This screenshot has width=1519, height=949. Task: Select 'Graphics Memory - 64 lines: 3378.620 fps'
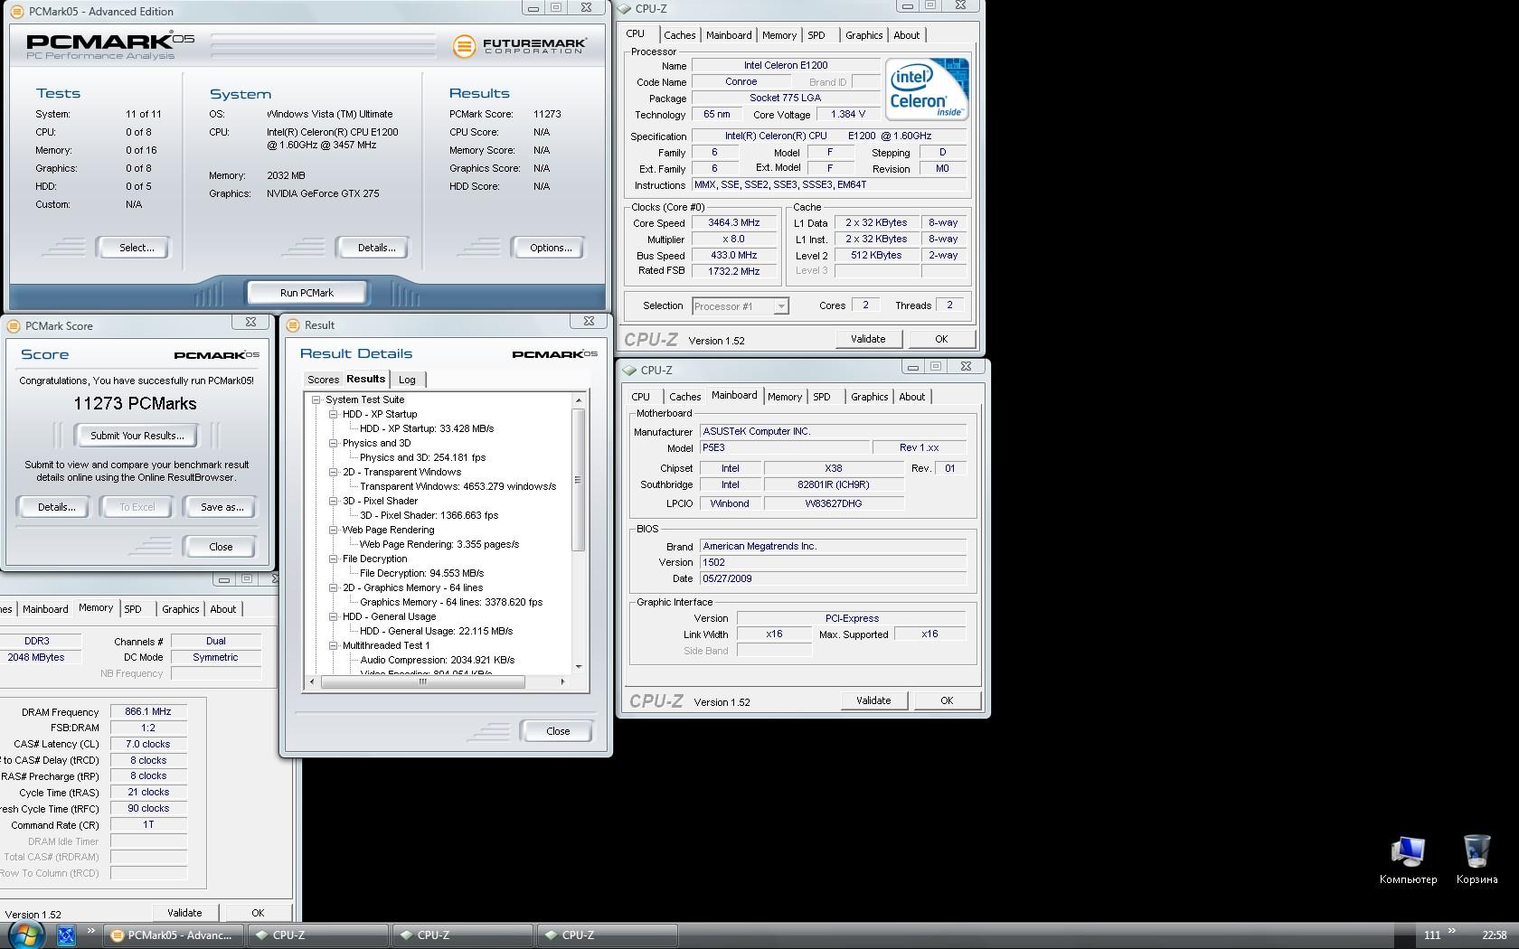451,602
